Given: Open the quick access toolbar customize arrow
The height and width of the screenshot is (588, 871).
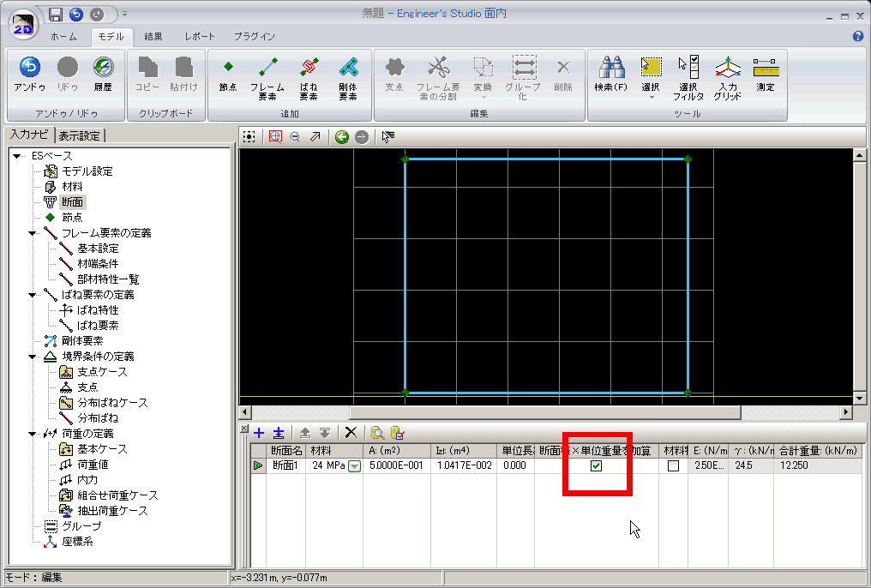Looking at the screenshot, I should (x=125, y=14).
